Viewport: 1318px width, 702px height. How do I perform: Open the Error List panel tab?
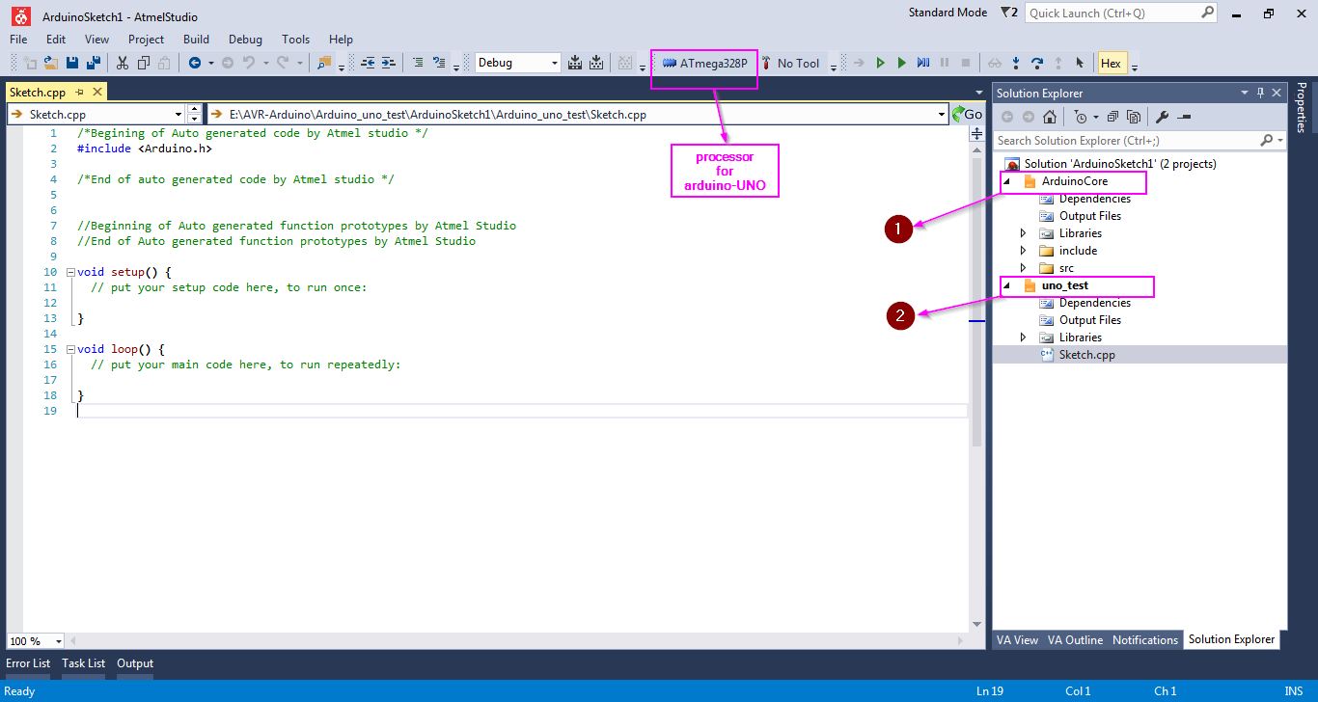pyautogui.click(x=28, y=663)
